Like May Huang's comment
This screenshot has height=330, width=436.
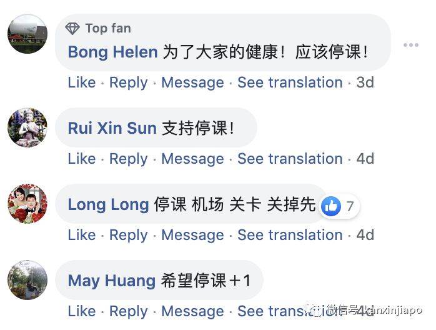pos(82,311)
